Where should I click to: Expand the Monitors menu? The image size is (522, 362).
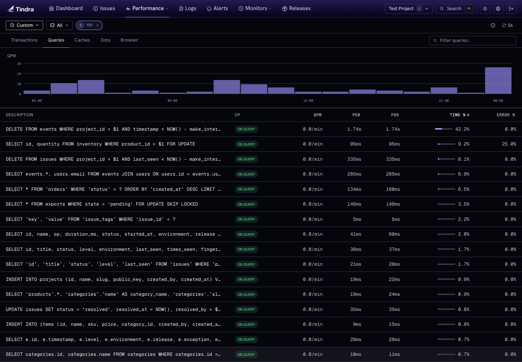(x=255, y=8)
